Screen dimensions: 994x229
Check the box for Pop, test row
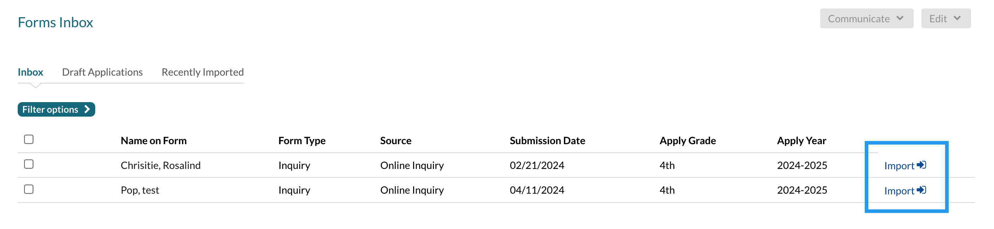(29, 189)
